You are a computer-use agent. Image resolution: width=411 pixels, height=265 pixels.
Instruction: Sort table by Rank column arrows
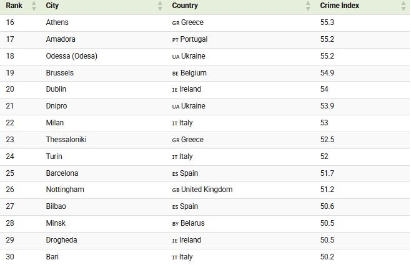coord(34,6)
